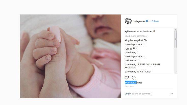Expand Load more comments

click(x=136, y=36)
